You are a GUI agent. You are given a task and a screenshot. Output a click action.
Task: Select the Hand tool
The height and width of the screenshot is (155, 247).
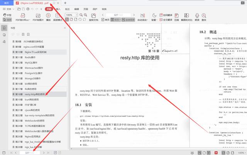pos(7,15)
